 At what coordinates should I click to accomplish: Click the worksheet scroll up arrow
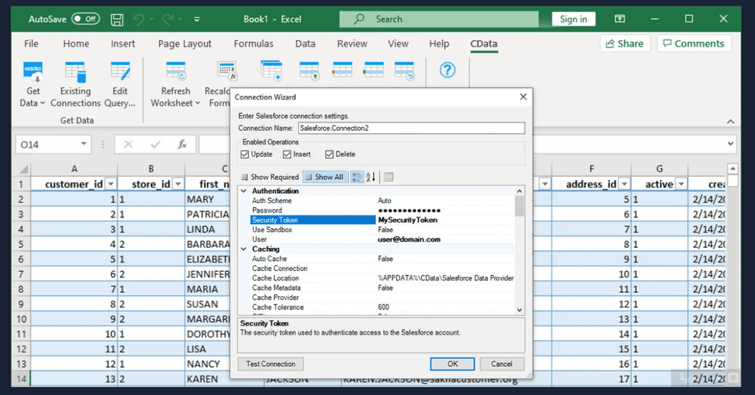click(732, 169)
